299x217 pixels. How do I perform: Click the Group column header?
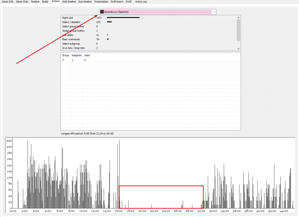[66, 55]
